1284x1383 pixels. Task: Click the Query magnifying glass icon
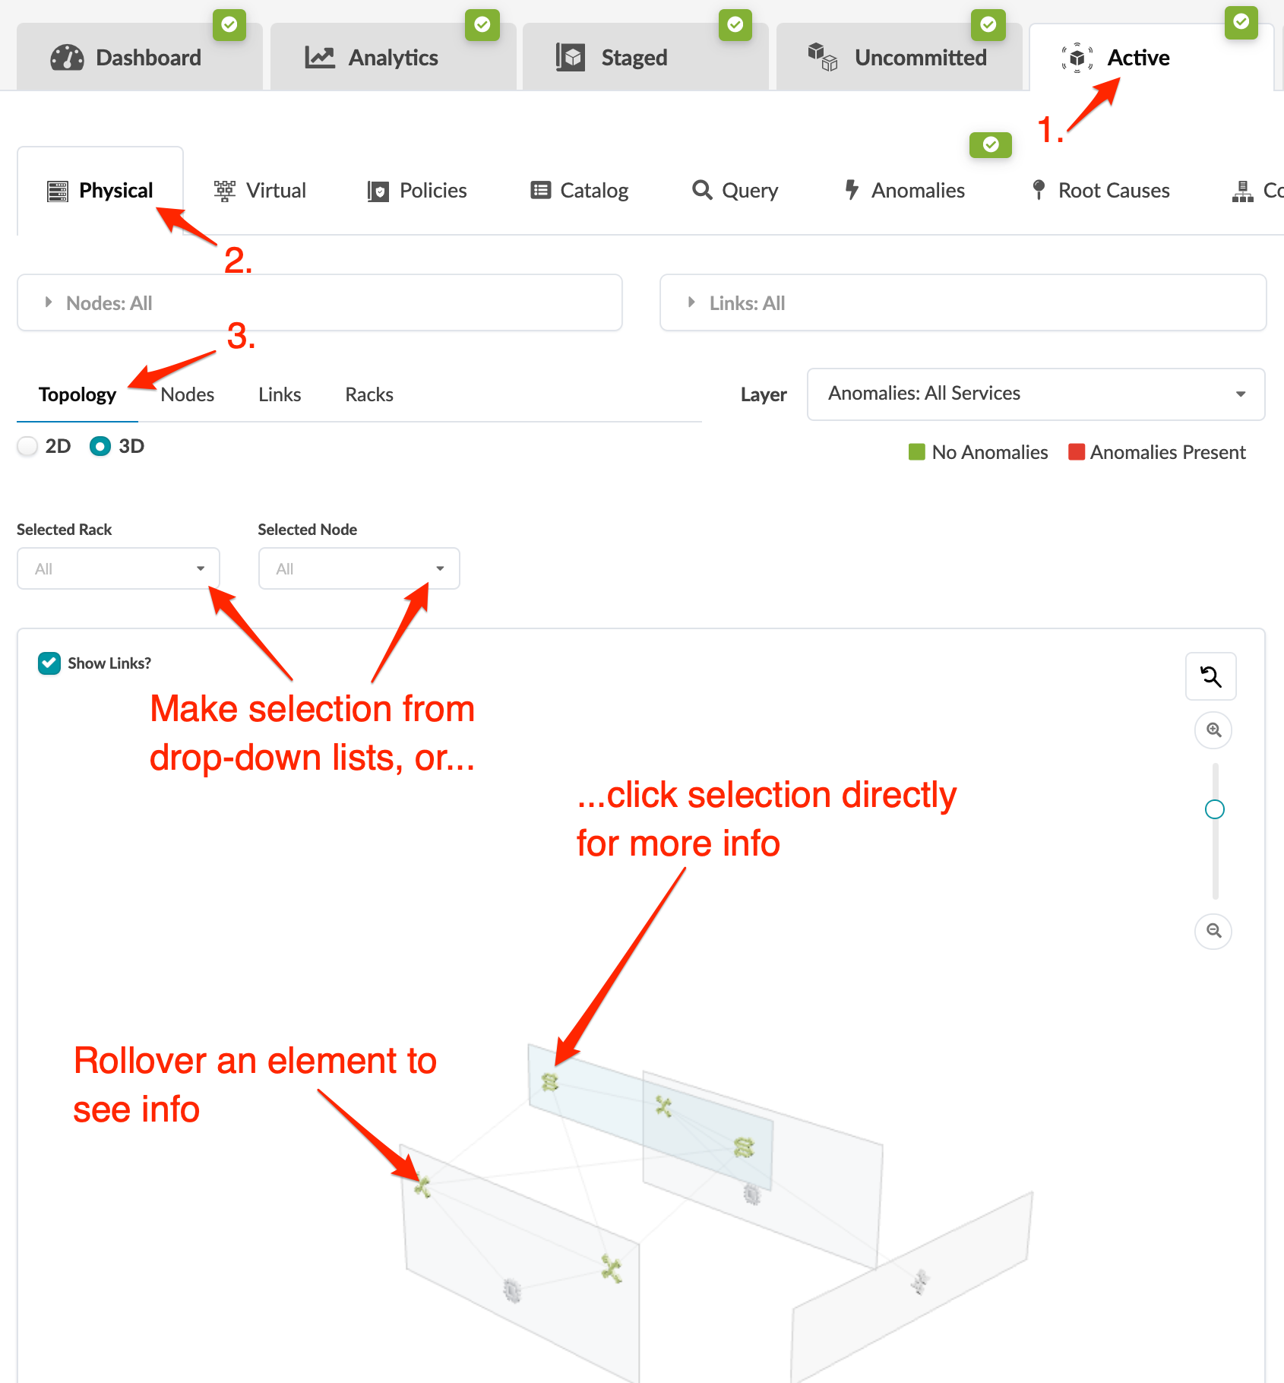(x=702, y=190)
